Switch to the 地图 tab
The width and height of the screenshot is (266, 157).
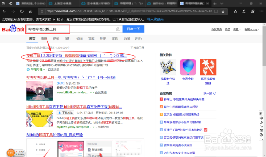pyautogui.click(x=127, y=39)
